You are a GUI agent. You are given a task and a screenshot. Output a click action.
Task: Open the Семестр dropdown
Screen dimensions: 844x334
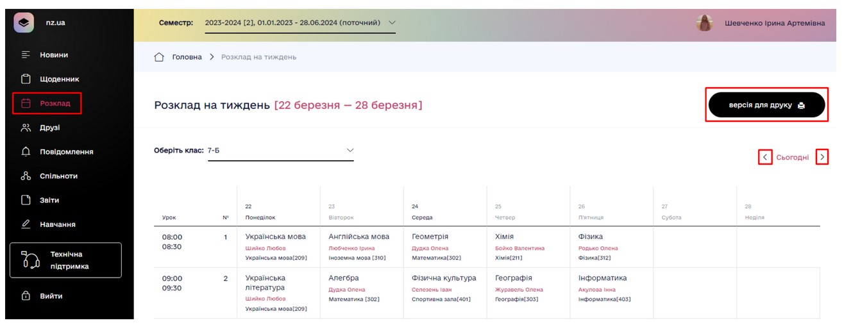tap(300, 23)
